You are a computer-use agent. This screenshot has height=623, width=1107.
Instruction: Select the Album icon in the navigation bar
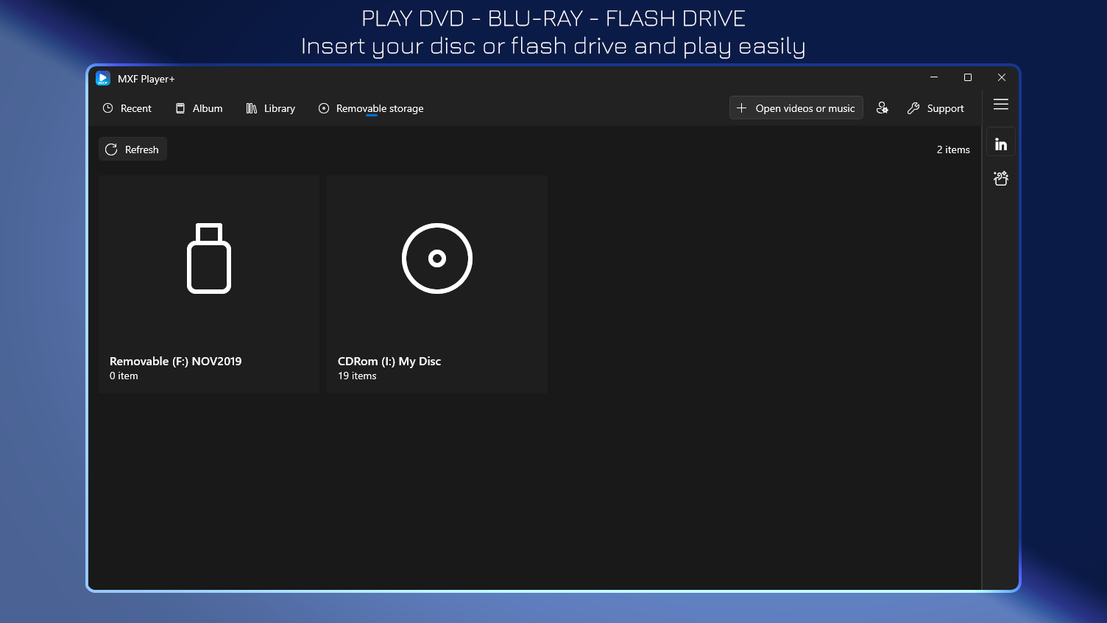coord(180,108)
